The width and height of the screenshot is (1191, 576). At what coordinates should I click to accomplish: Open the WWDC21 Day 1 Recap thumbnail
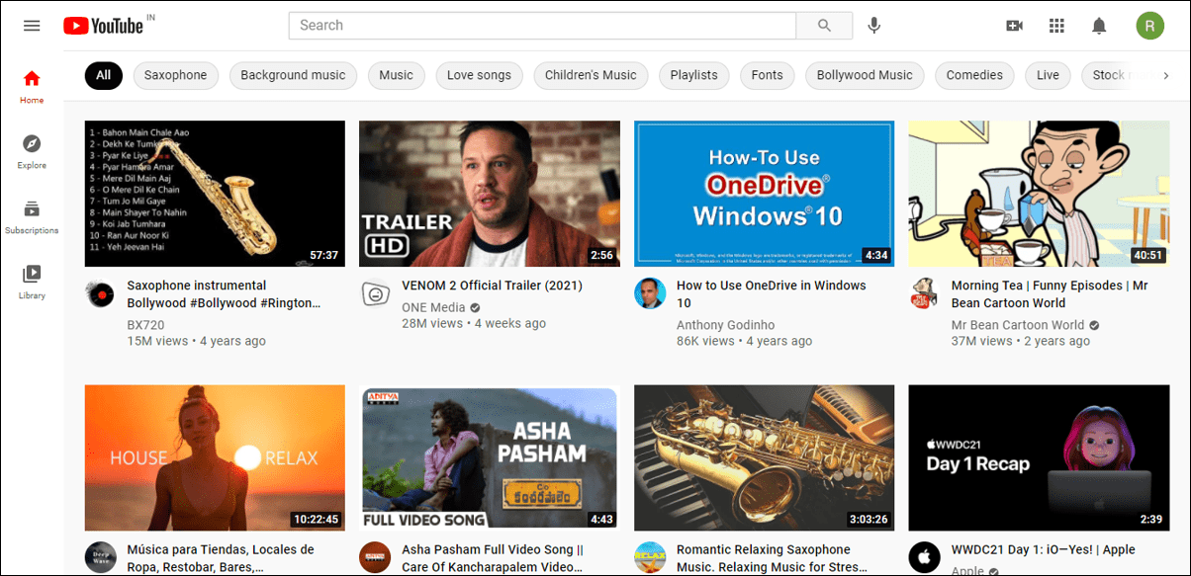pyautogui.click(x=1039, y=458)
